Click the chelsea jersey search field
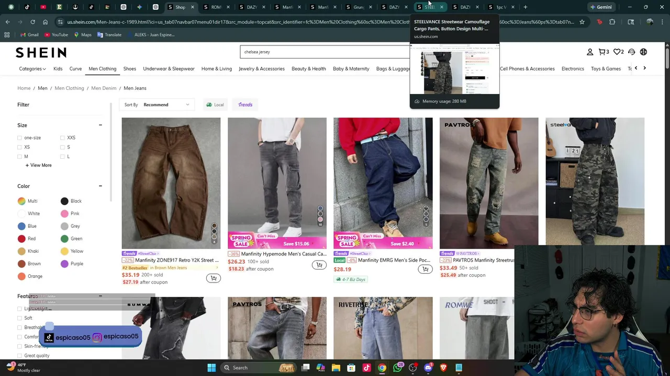The width and height of the screenshot is (670, 376). (325, 52)
